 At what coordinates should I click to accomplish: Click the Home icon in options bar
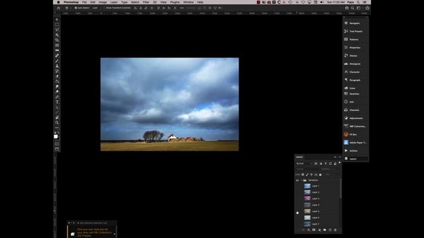[x=58, y=8]
